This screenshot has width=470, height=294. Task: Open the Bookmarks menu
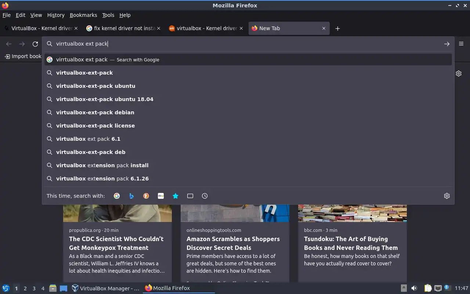tap(83, 15)
